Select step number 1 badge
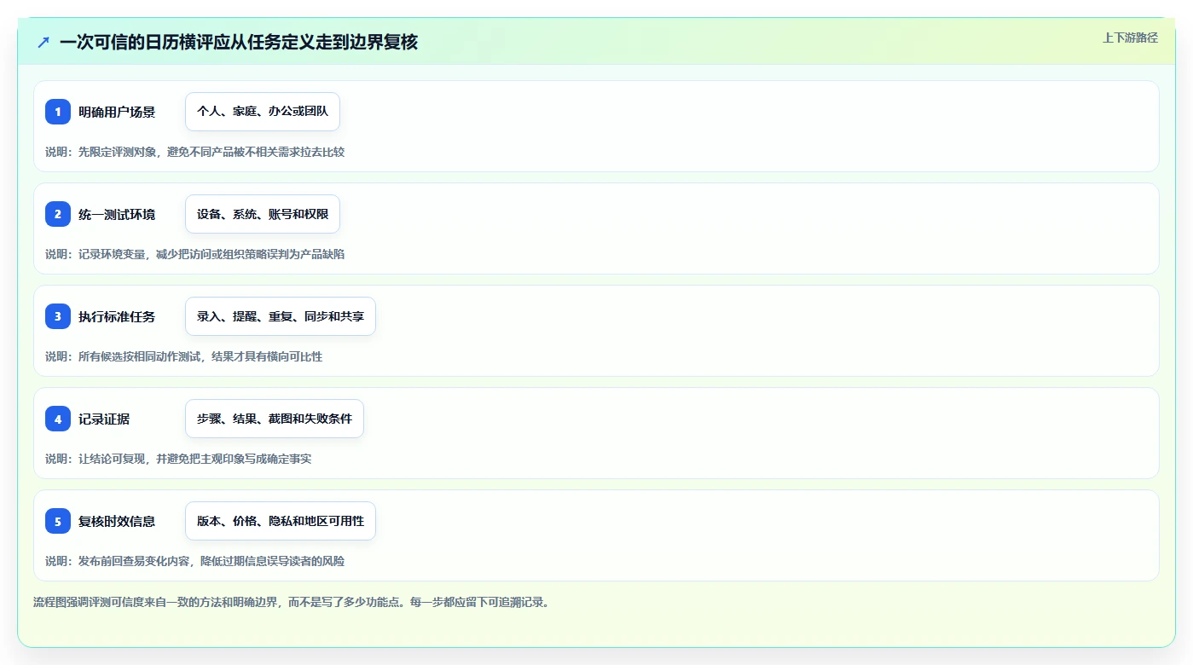Screen dimensions: 1193x665 (x=58, y=112)
